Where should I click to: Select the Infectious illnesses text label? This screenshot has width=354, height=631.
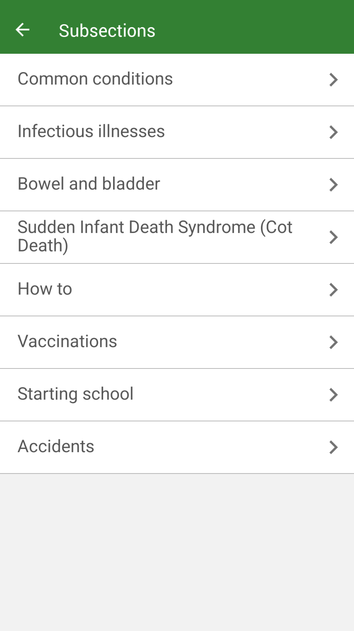click(91, 131)
